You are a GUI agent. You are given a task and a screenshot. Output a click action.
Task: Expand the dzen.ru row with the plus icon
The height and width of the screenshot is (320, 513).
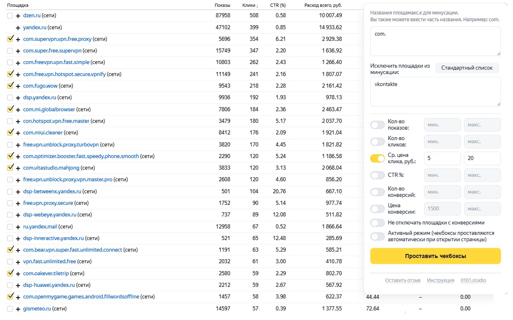(x=18, y=16)
